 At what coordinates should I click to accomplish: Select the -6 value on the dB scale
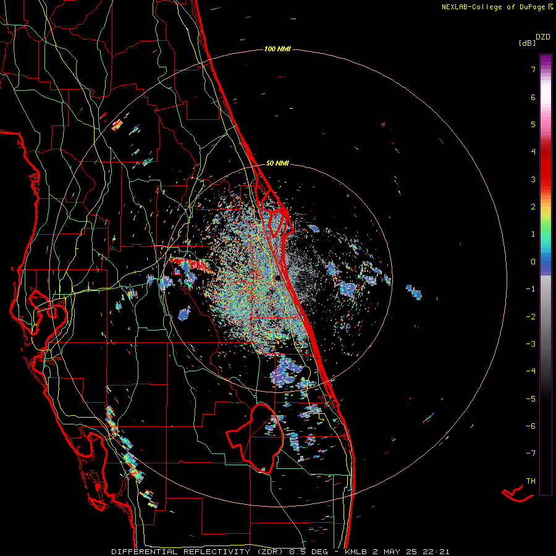click(531, 426)
